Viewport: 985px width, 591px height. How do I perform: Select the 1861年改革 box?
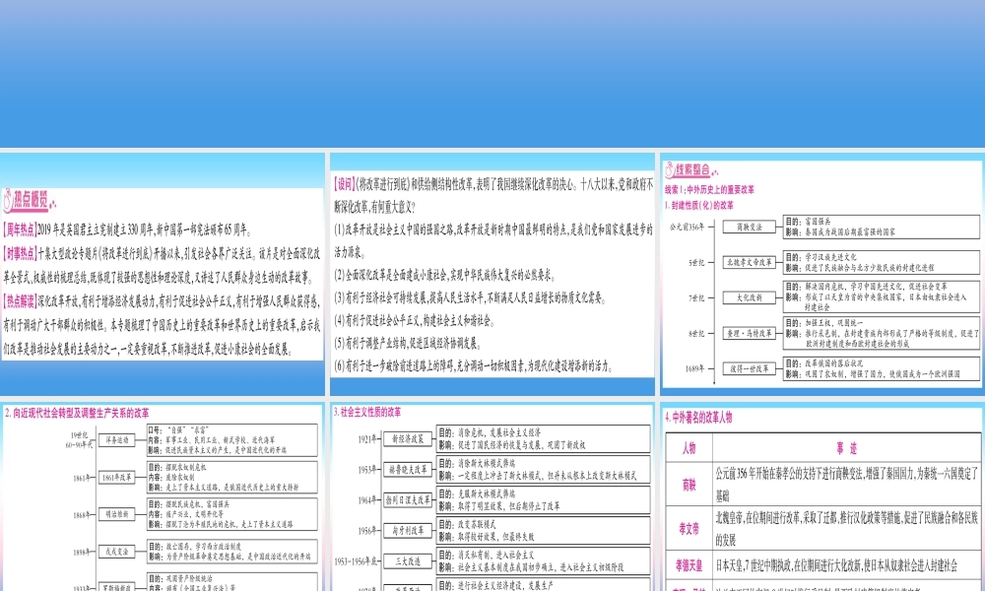tap(117, 478)
